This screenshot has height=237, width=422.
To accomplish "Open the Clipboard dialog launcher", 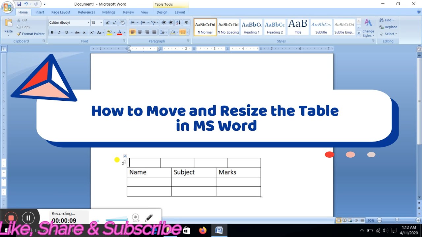I will 44,41.
